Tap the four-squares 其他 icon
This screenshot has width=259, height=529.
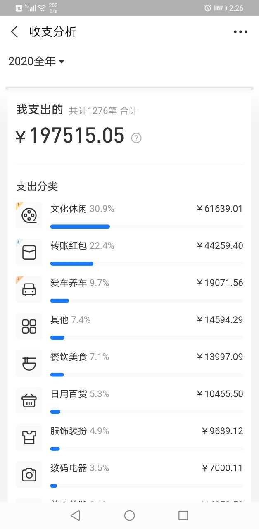[x=29, y=326]
